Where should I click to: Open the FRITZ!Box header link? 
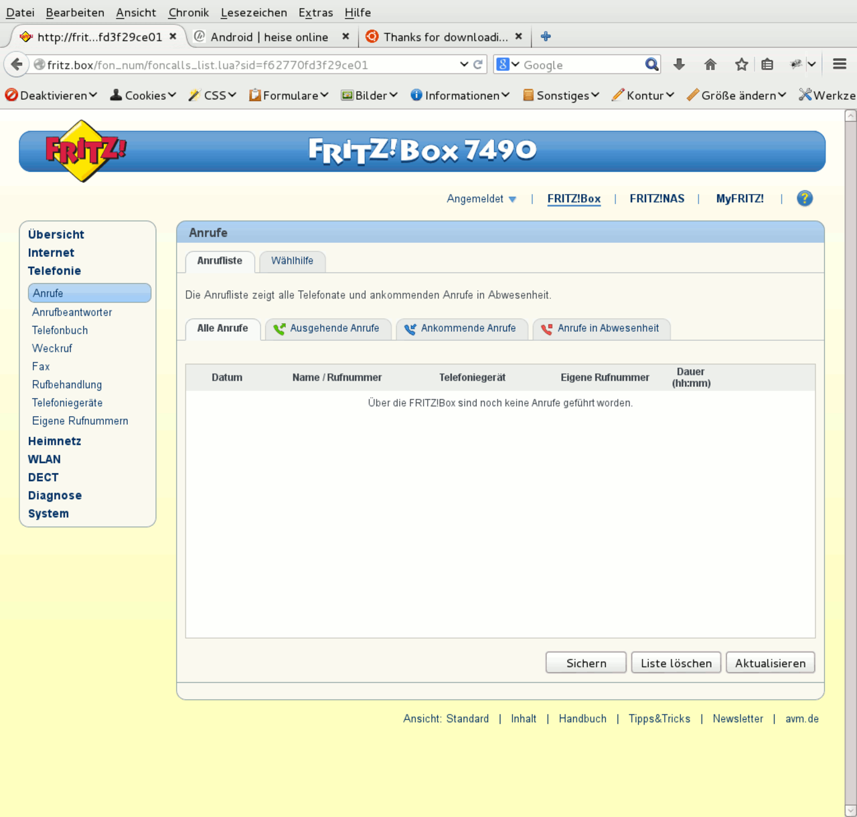tap(574, 199)
